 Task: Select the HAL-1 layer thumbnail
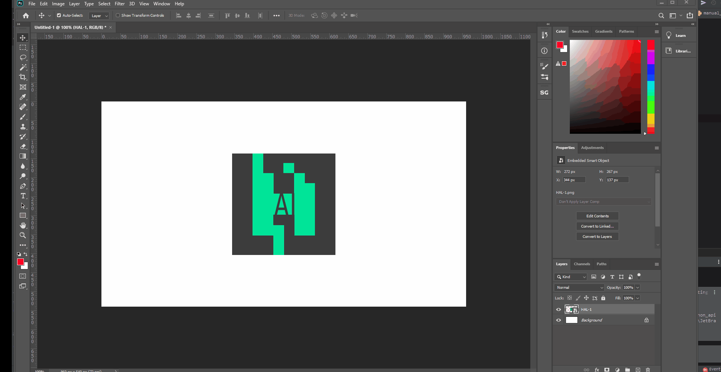[x=572, y=309]
